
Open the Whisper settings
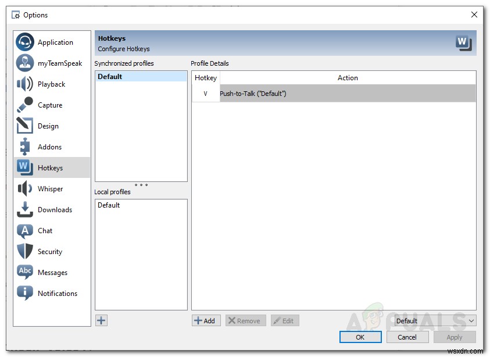tap(51, 188)
